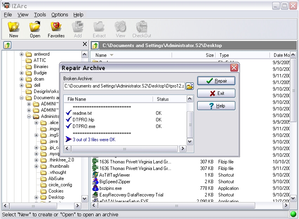Open the Tools menu
This screenshot has height=219, width=299.
pyautogui.click(x=40, y=15)
